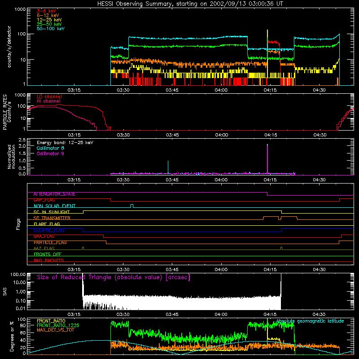This screenshot has width=359, height=359.
Task: Click the 2.5 value on modulation axis
Action: coord(22,140)
